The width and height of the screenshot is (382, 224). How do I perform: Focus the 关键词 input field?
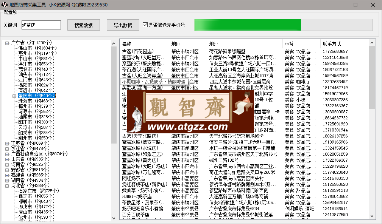click(x=41, y=25)
